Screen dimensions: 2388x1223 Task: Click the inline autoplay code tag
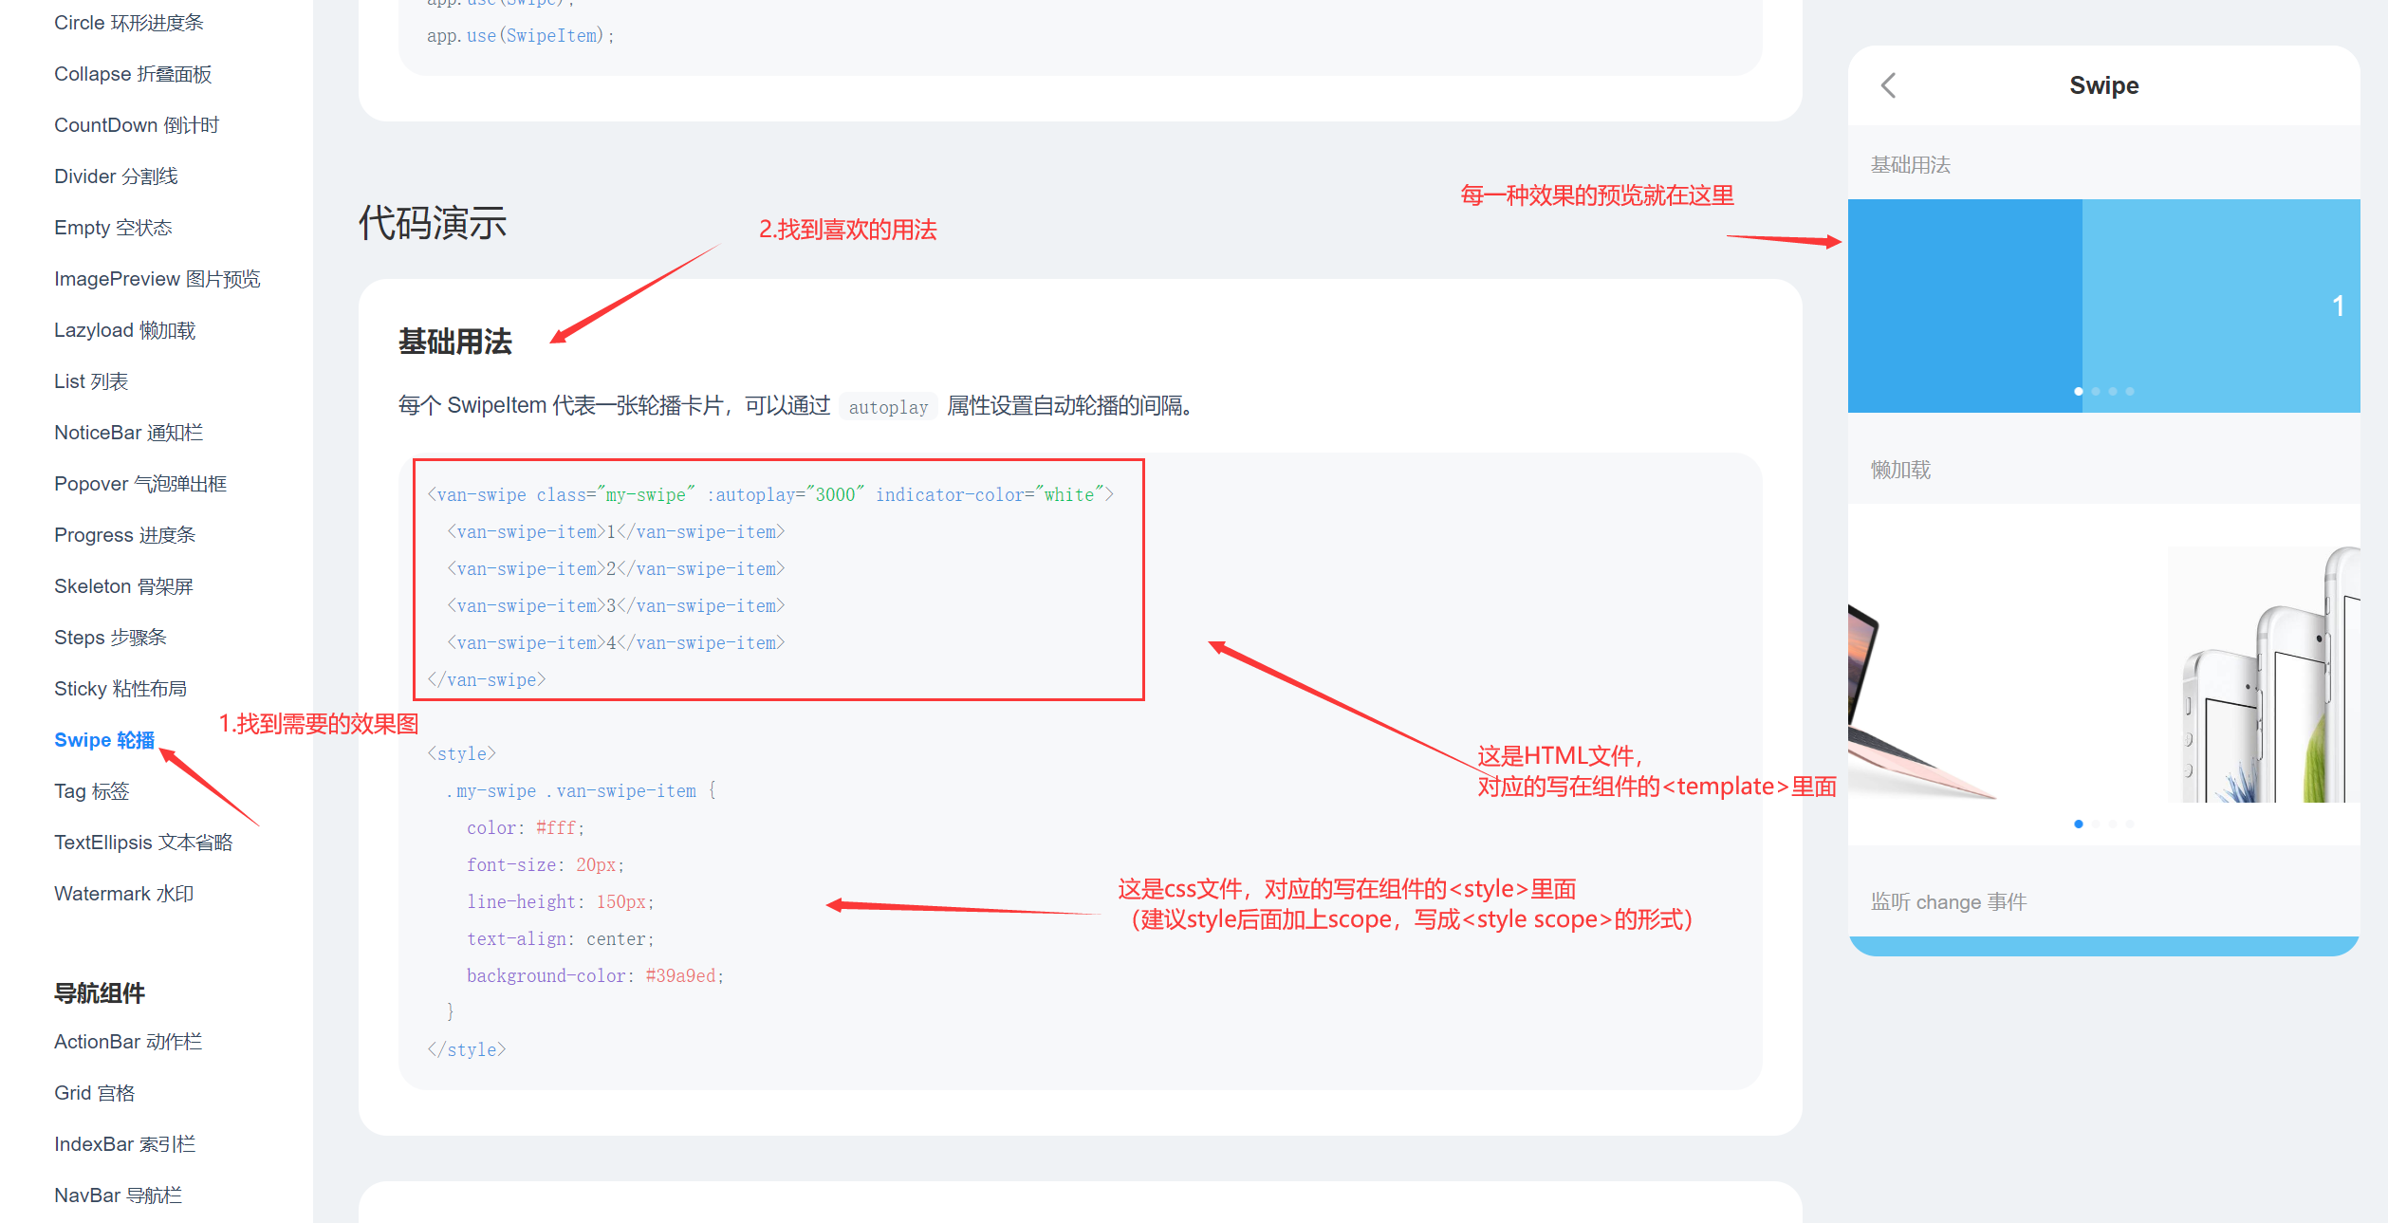tap(888, 407)
